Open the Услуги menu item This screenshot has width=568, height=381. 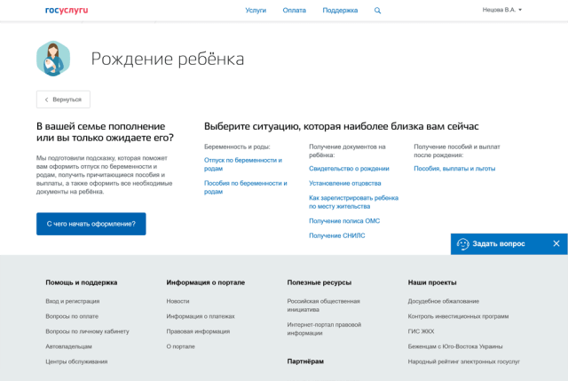(256, 10)
